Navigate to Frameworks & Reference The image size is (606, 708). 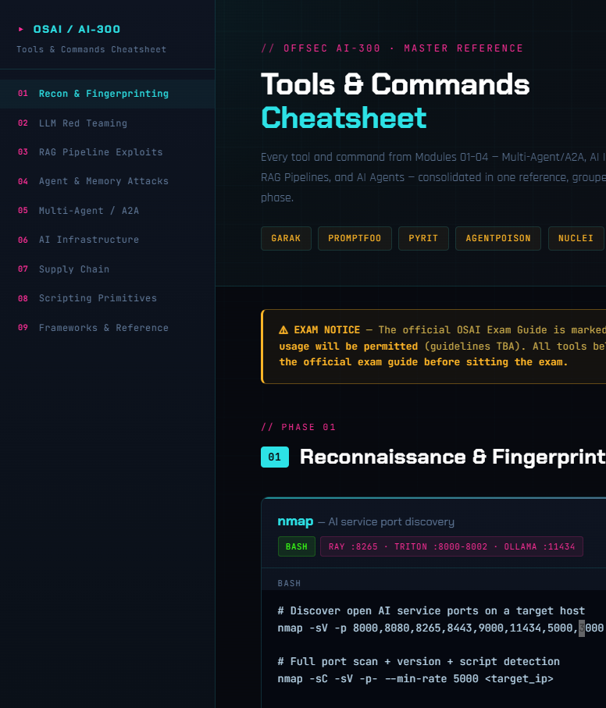coord(108,328)
